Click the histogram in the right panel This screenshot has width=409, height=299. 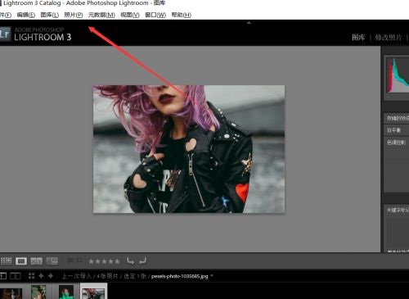point(398,75)
